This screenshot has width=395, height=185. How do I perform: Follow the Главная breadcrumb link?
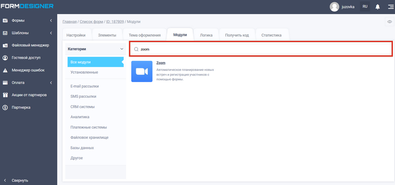coord(70,22)
